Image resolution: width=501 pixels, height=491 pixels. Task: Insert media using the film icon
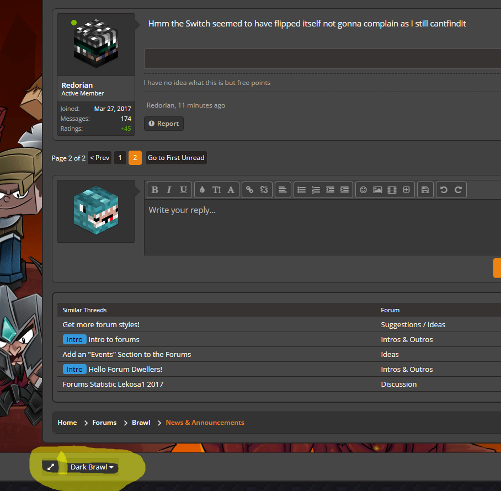click(x=392, y=190)
